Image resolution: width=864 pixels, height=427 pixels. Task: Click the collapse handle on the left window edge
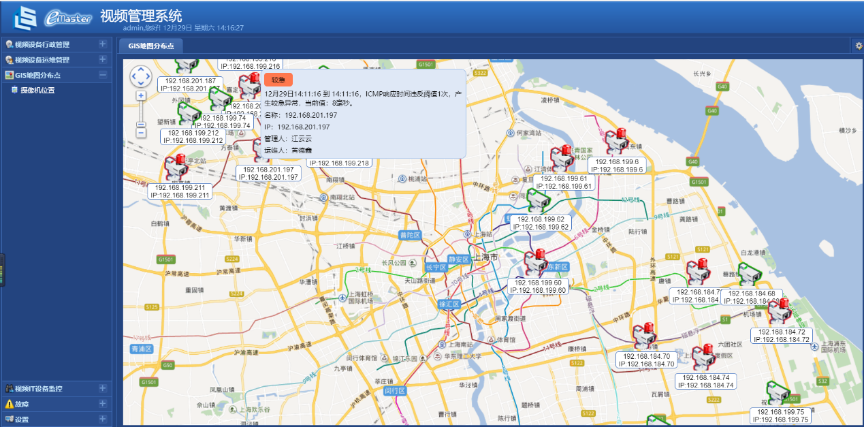[2, 270]
